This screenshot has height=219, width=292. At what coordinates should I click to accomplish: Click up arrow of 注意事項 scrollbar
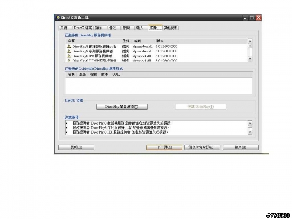click(250, 123)
